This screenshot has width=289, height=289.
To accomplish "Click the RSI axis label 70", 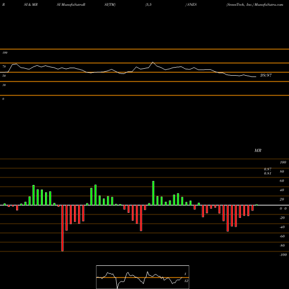I will (4, 66).
